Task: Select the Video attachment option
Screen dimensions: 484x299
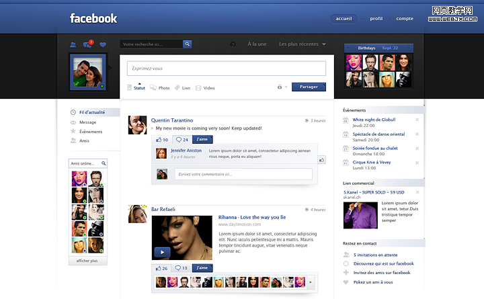Action: tap(205, 88)
